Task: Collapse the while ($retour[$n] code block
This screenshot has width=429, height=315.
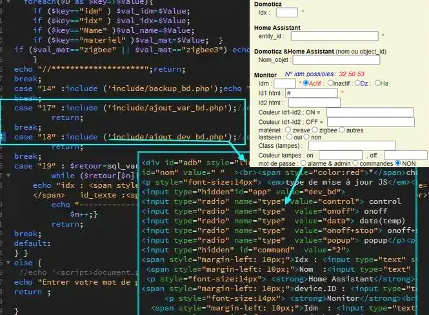Action: click(8, 176)
